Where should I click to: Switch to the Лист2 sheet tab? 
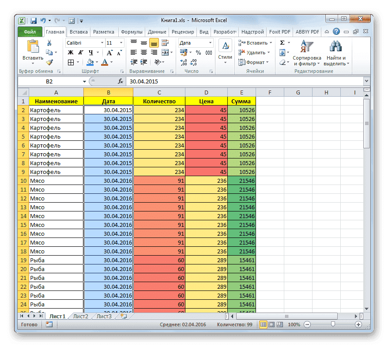(81, 316)
